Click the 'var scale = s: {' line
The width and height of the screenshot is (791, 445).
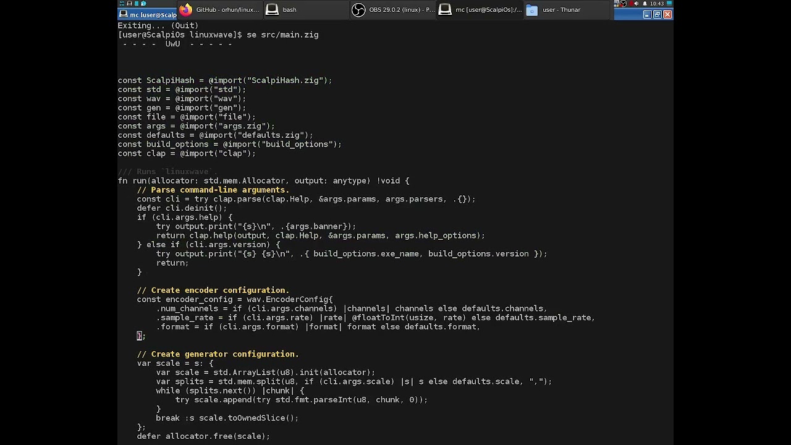point(175,363)
